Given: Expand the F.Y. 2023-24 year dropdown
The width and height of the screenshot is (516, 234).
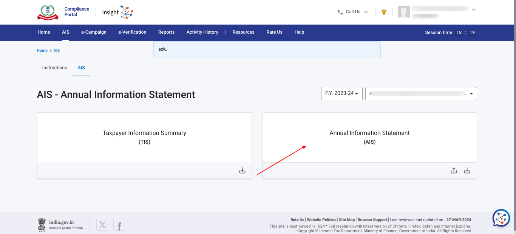Looking at the screenshot, I should [341, 93].
